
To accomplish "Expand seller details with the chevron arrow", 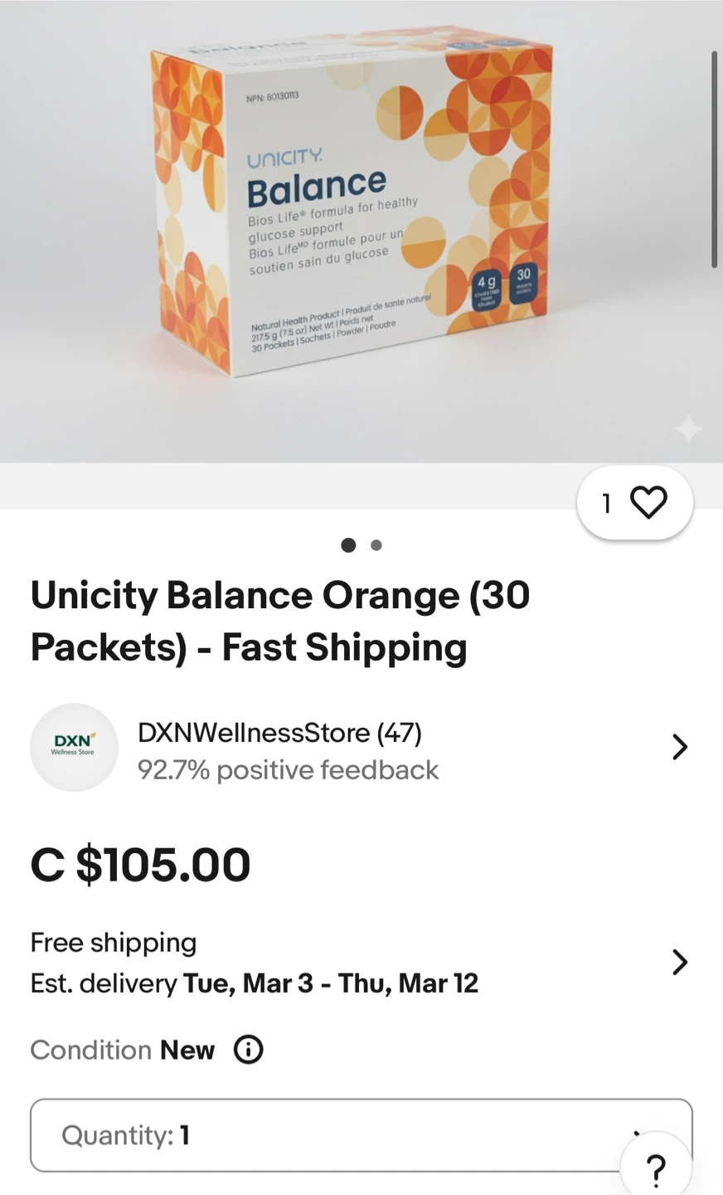I will point(679,747).
